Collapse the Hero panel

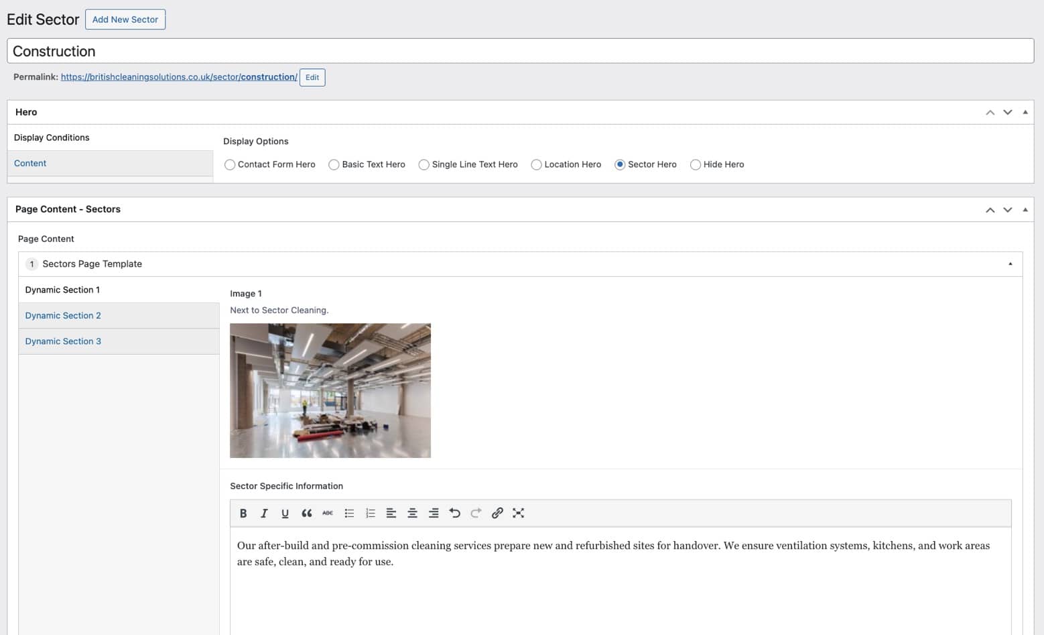(1025, 113)
